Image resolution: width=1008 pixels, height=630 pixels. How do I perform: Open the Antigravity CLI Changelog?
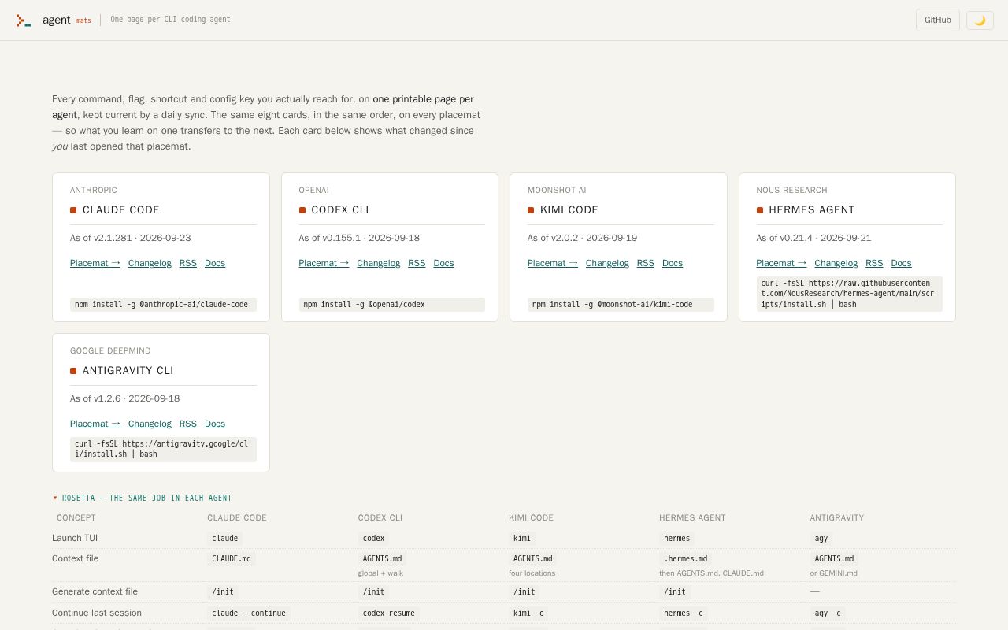pos(150,424)
